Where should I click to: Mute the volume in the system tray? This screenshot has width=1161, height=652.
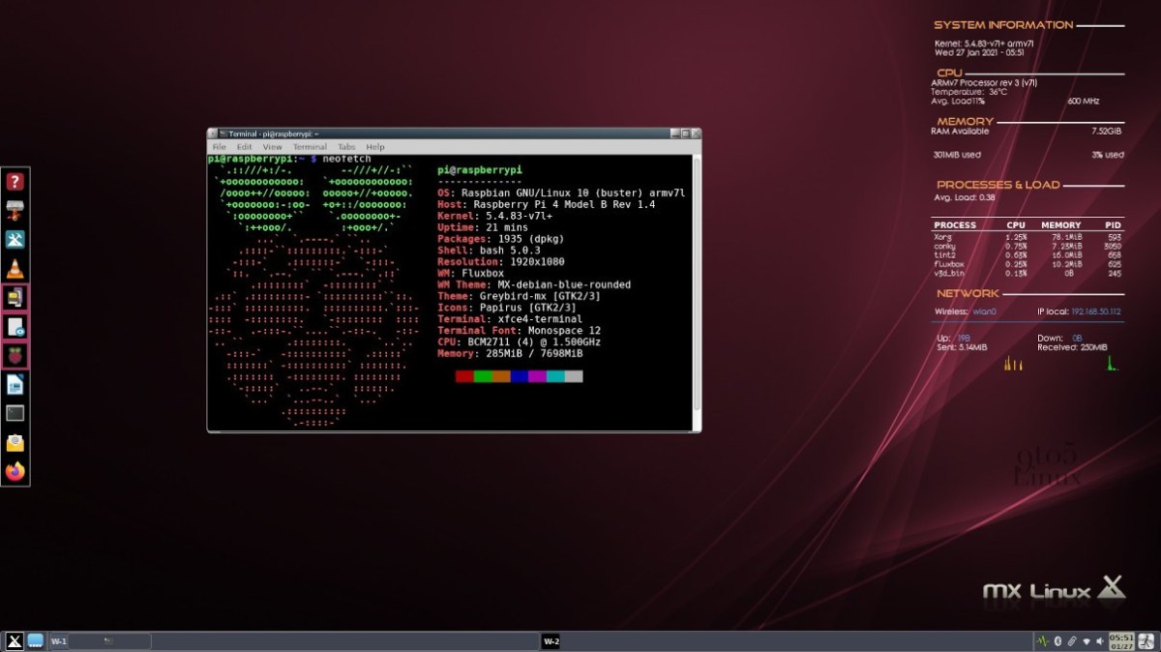pos(1099,640)
